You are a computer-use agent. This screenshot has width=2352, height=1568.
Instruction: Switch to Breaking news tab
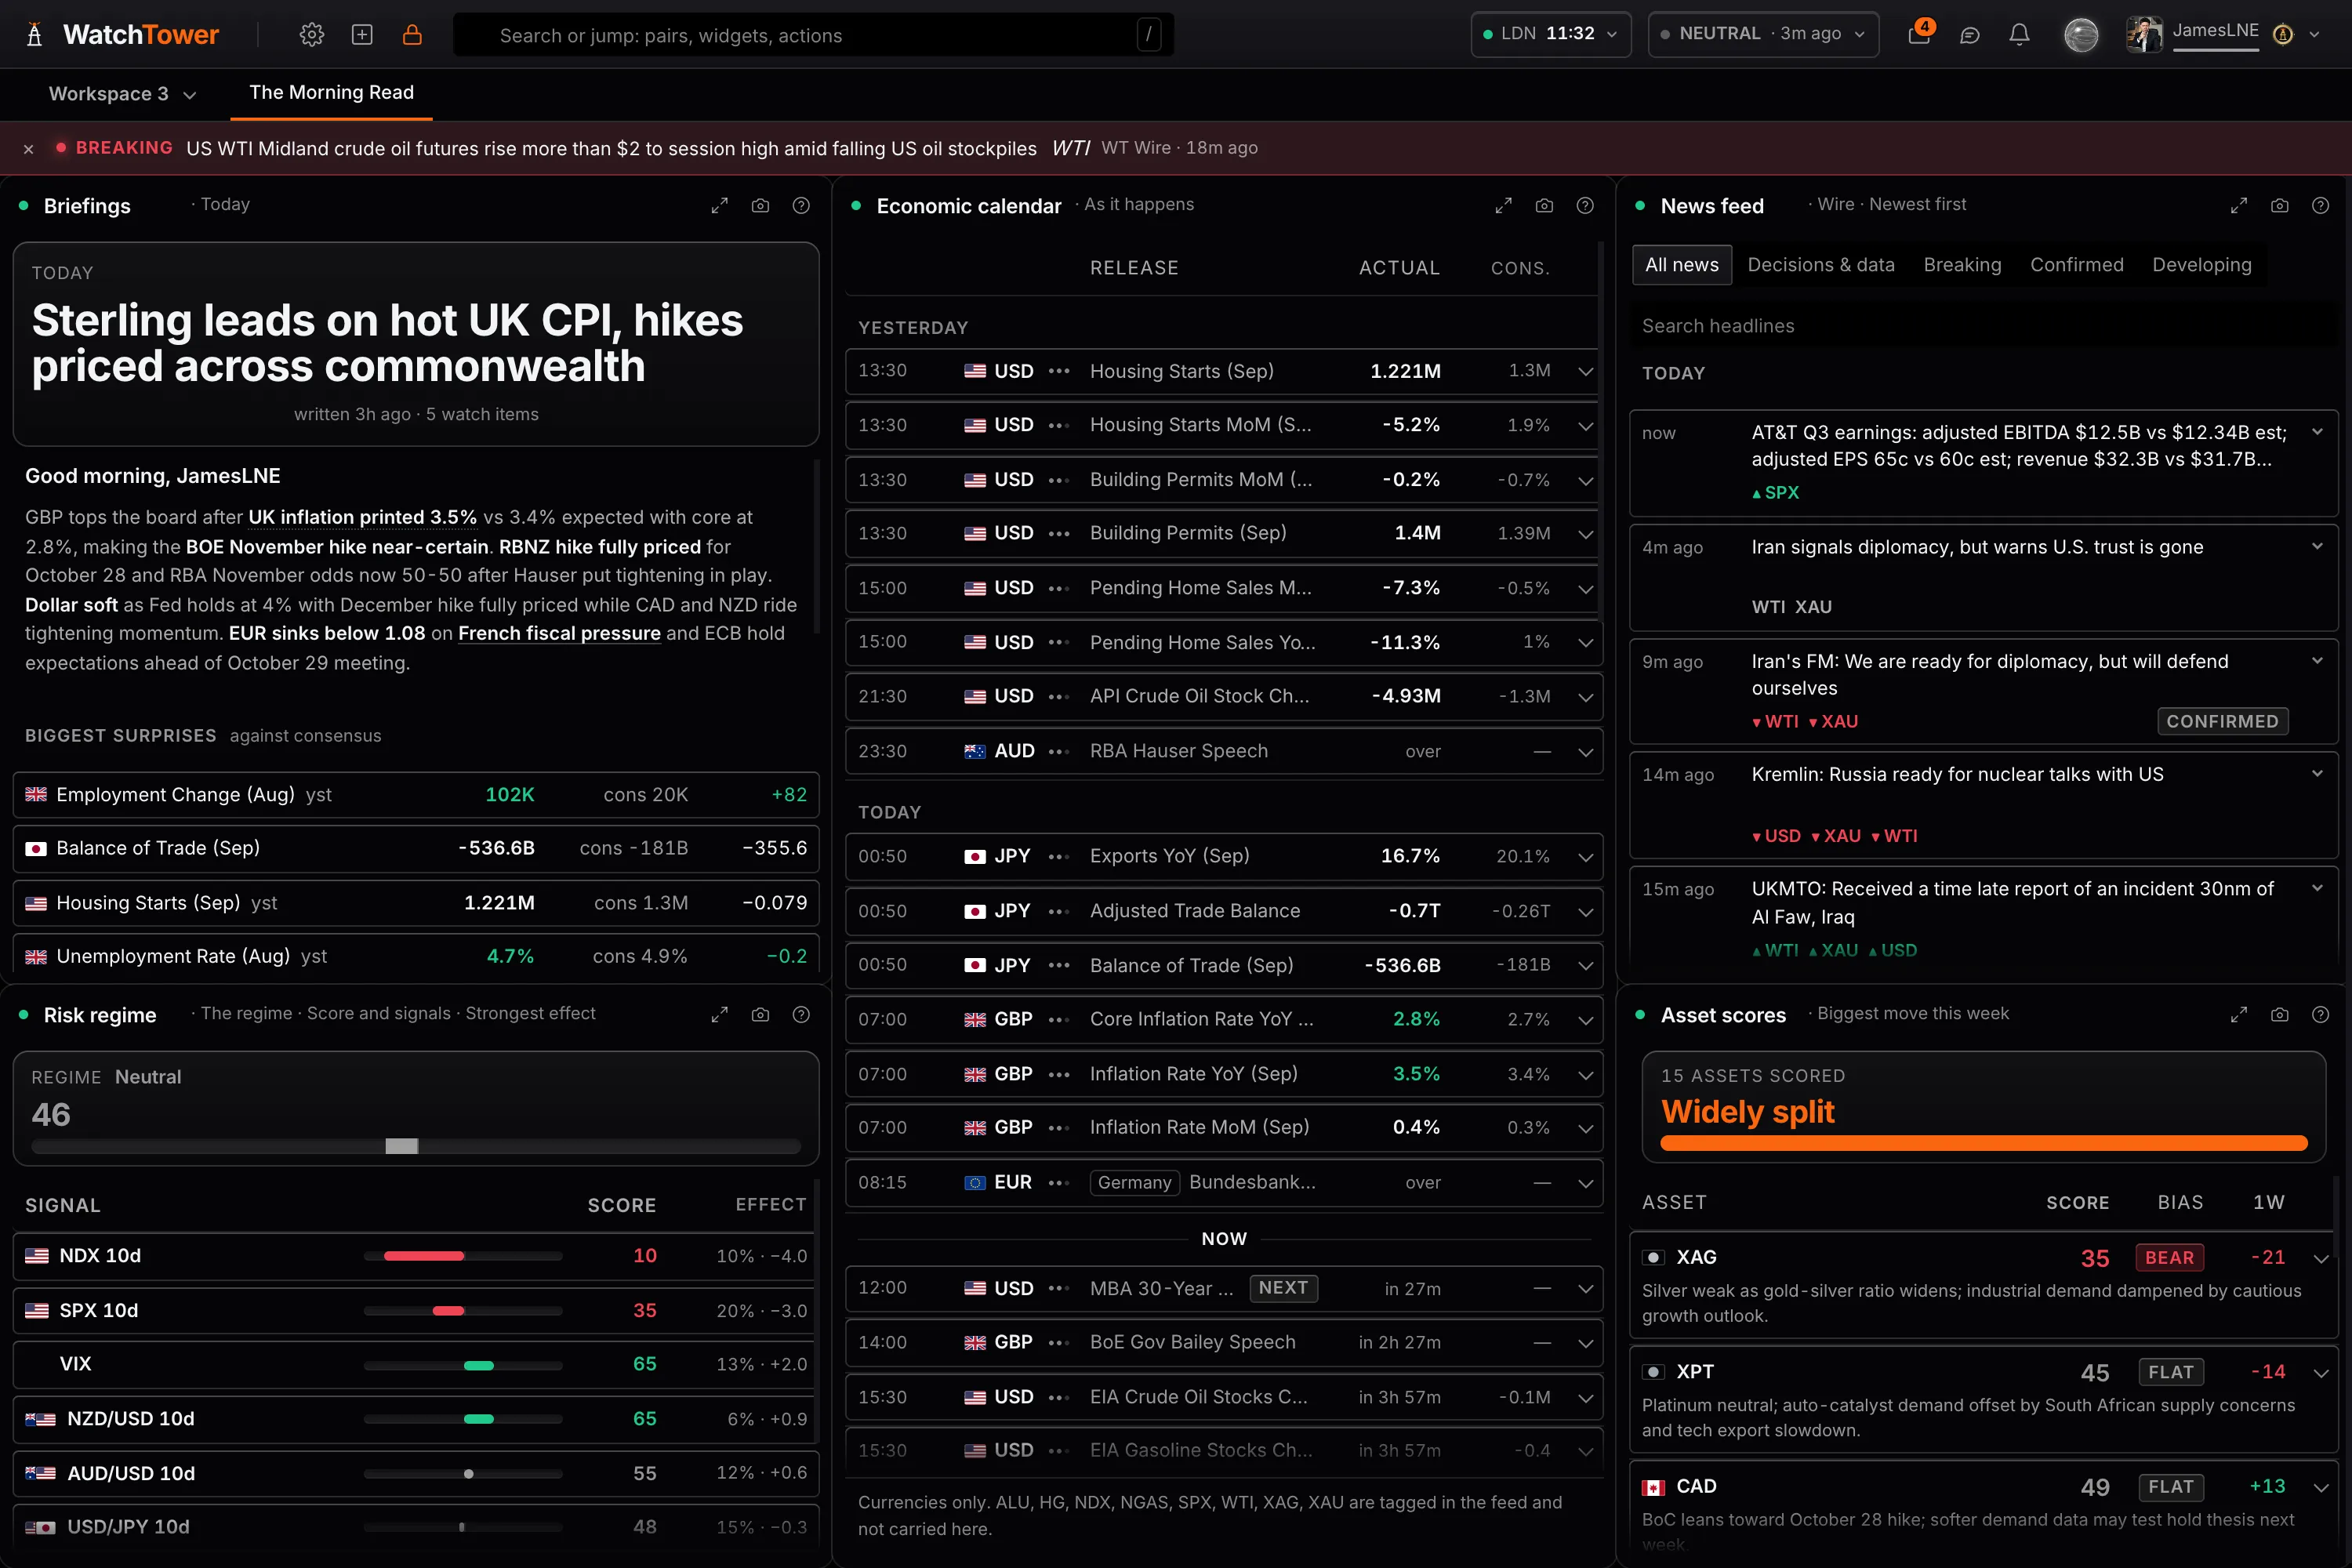1962,265
